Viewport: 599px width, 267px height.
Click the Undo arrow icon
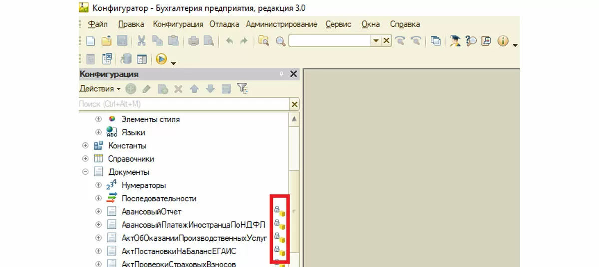coord(229,41)
